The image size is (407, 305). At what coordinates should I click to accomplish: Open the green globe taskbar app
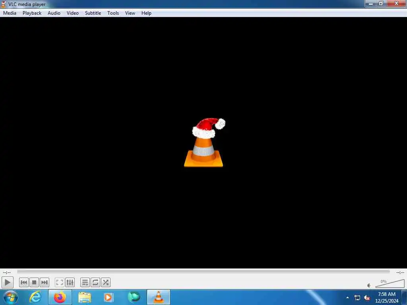[134, 297]
